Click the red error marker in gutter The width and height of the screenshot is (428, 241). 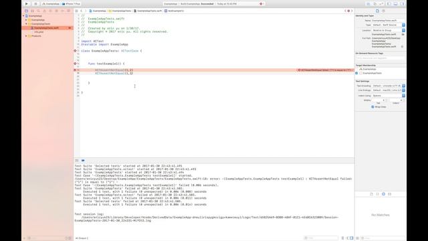point(75,70)
